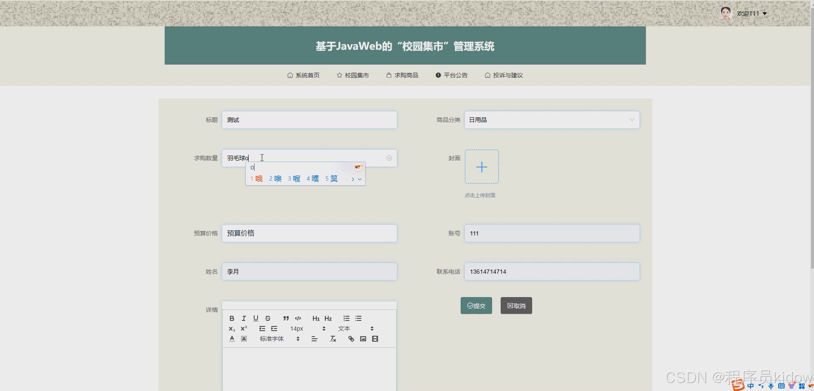Toggle subscript formatting in the editor

click(x=232, y=328)
